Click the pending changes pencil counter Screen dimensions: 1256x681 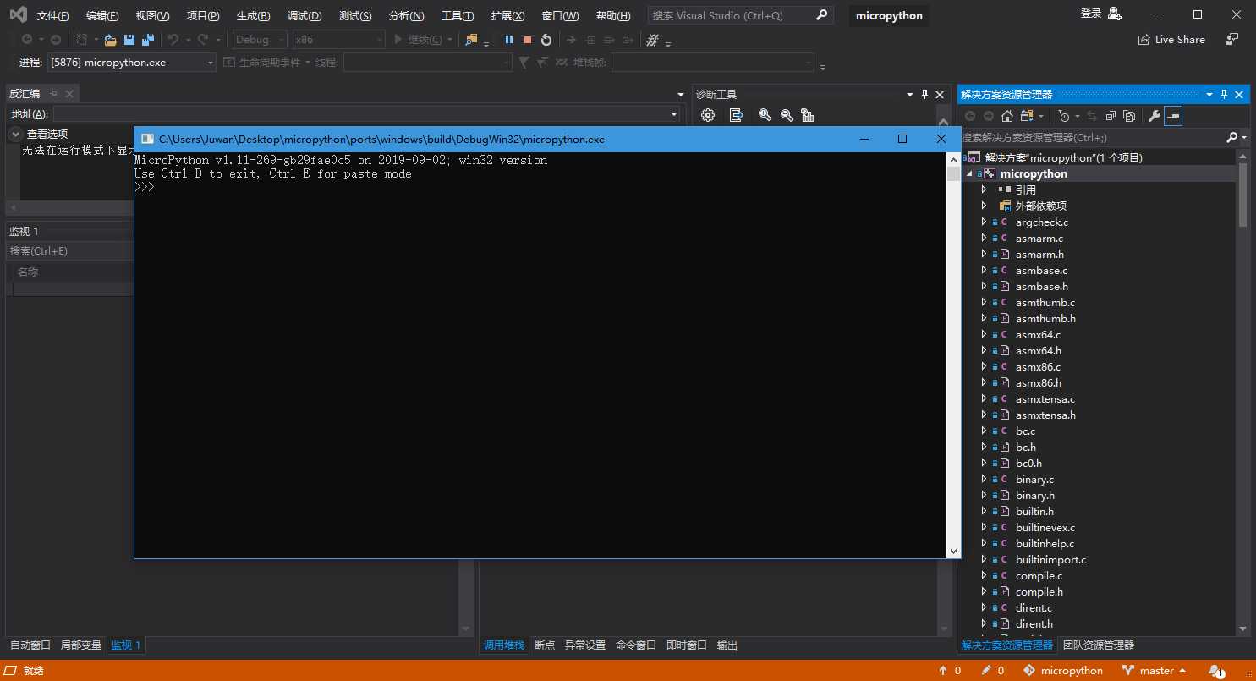pyautogui.click(x=993, y=671)
